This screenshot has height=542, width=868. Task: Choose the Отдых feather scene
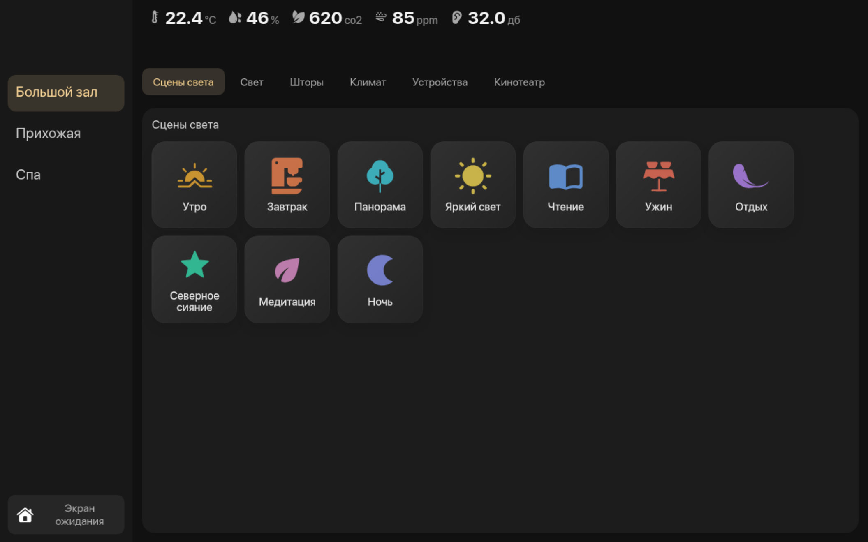tap(751, 185)
